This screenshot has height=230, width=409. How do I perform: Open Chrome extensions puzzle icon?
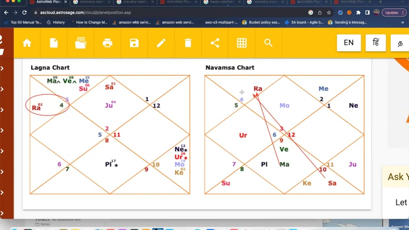(x=358, y=12)
